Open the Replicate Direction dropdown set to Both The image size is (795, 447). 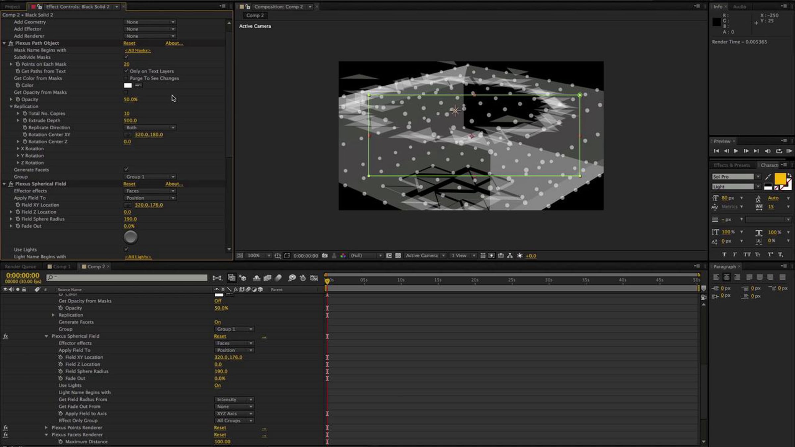click(150, 127)
